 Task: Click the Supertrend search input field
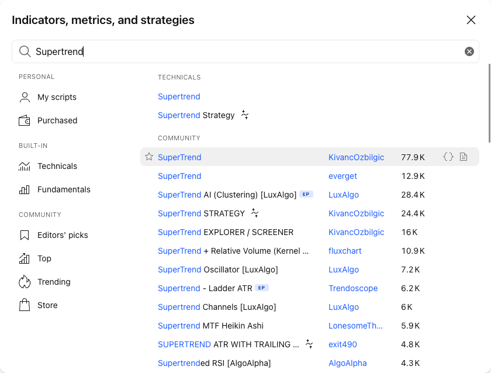(245, 51)
